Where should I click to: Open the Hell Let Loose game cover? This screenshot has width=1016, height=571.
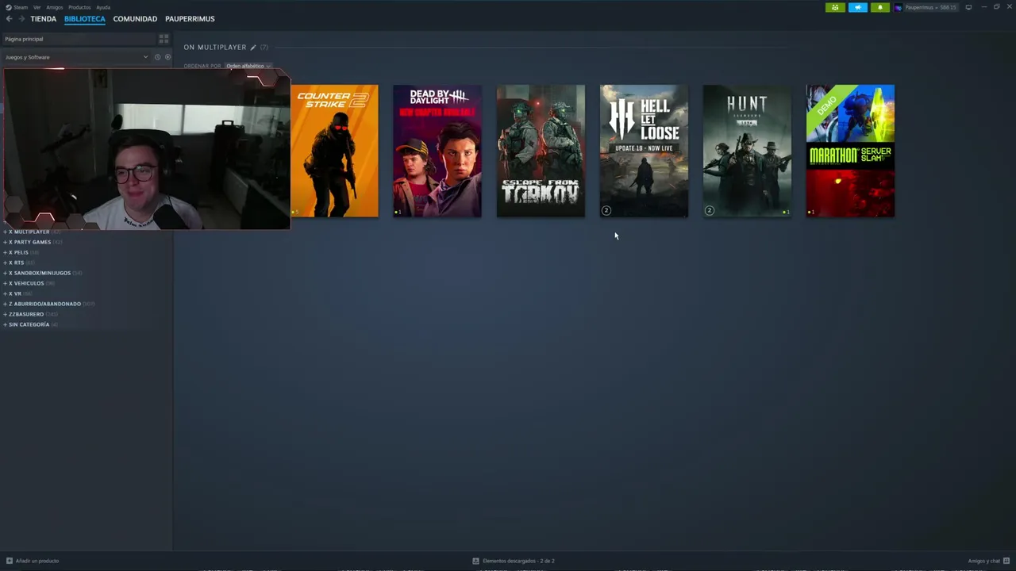[644, 151]
